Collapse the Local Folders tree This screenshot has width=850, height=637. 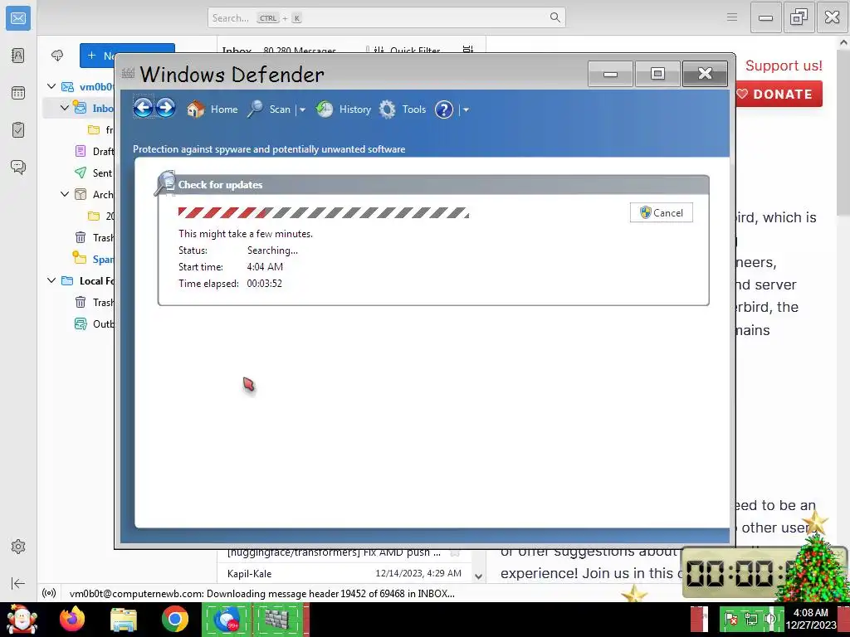click(x=51, y=280)
